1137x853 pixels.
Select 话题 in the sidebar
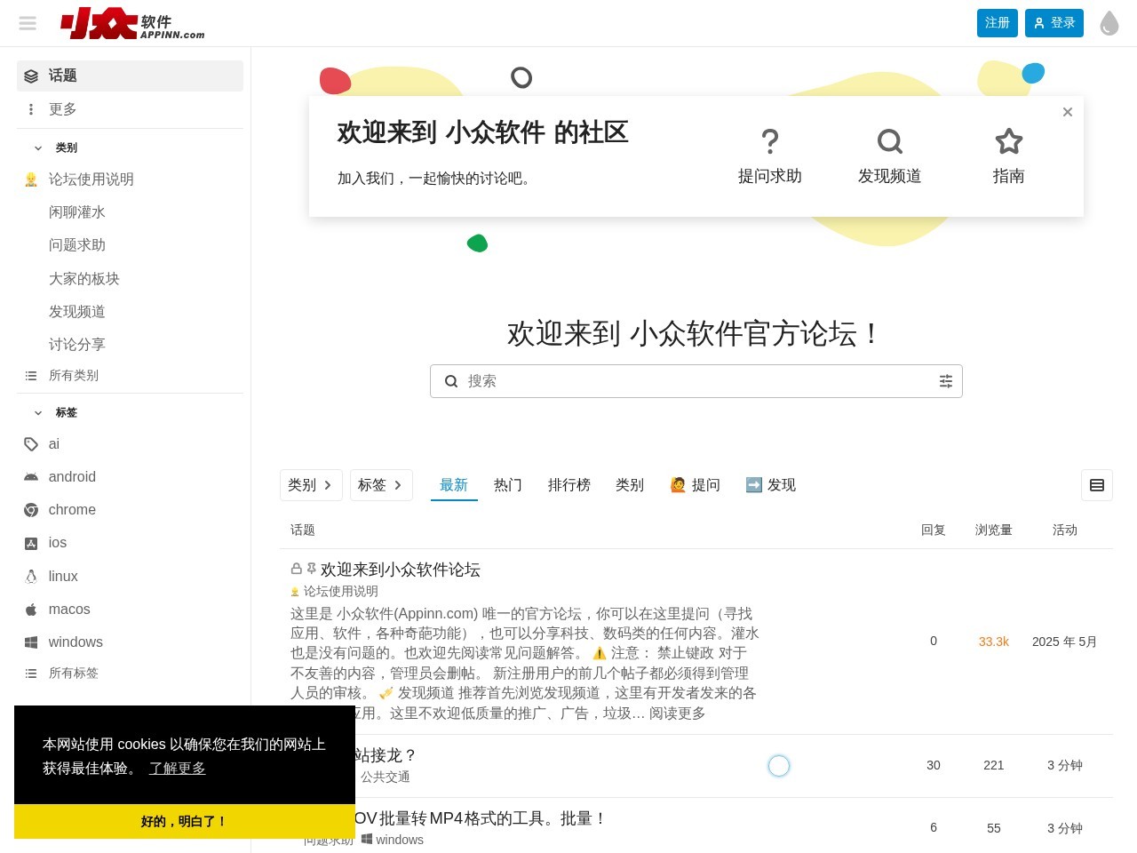coord(130,76)
